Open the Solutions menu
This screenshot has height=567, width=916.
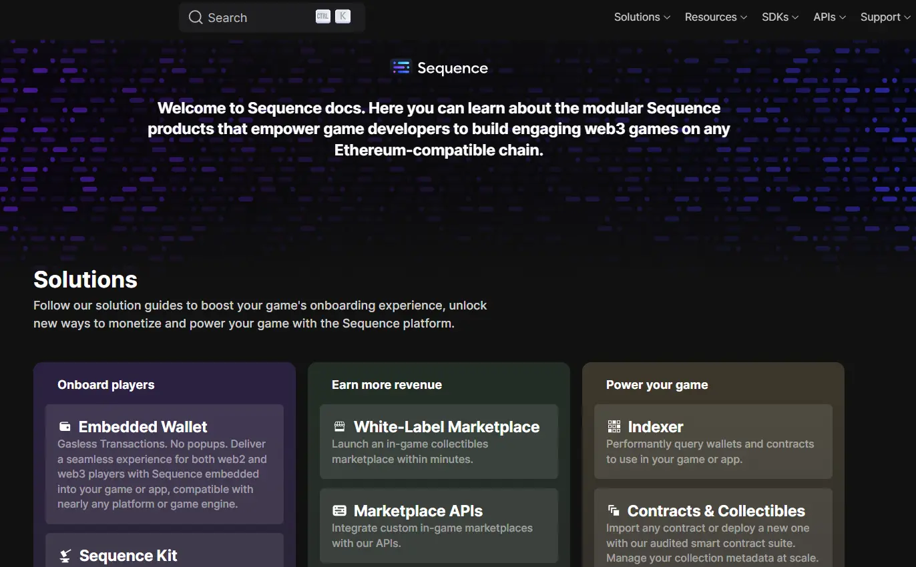[x=642, y=17]
